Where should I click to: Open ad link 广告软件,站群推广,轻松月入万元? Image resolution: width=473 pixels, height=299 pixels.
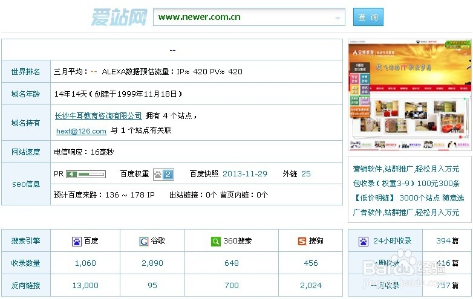click(406, 212)
